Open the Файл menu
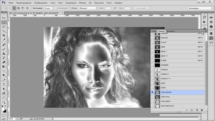Image resolution: width=215 pixels, height=121 pixels. [x=11, y=3]
